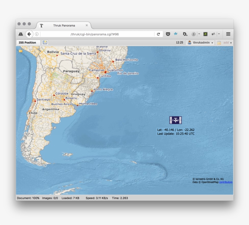The height and width of the screenshot is (225, 249).
Task: Select the Thruk Panorama browser tab
Action: tap(64, 26)
